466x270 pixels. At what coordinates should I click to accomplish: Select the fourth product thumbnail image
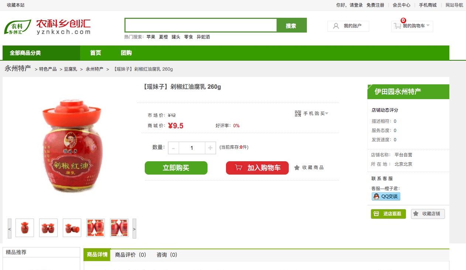(x=96, y=228)
